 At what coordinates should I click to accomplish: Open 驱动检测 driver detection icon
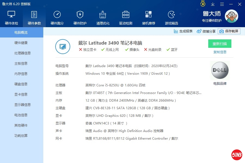(126, 17)
